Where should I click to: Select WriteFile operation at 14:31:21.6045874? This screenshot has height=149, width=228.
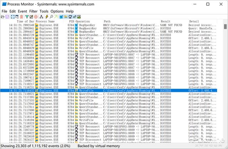[x=86, y=38]
